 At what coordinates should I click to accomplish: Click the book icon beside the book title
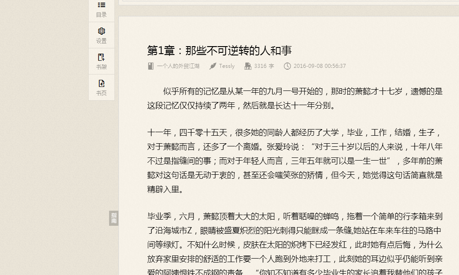pyautogui.click(x=150, y=66)
